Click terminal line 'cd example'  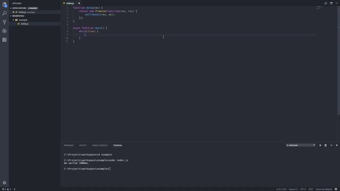tap(88, 154)
